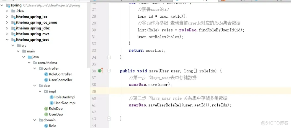Click the itheima_spring_mvc module icon

tap(13, 34)
